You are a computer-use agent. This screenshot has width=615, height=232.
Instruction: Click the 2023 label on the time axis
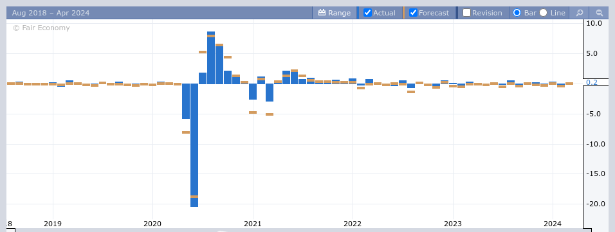tap(452, 224)
